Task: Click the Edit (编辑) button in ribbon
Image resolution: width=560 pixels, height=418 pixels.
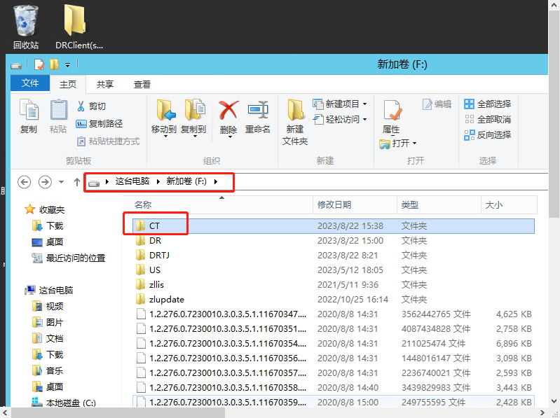Action: pyautogui.click(x=437, y=104)
